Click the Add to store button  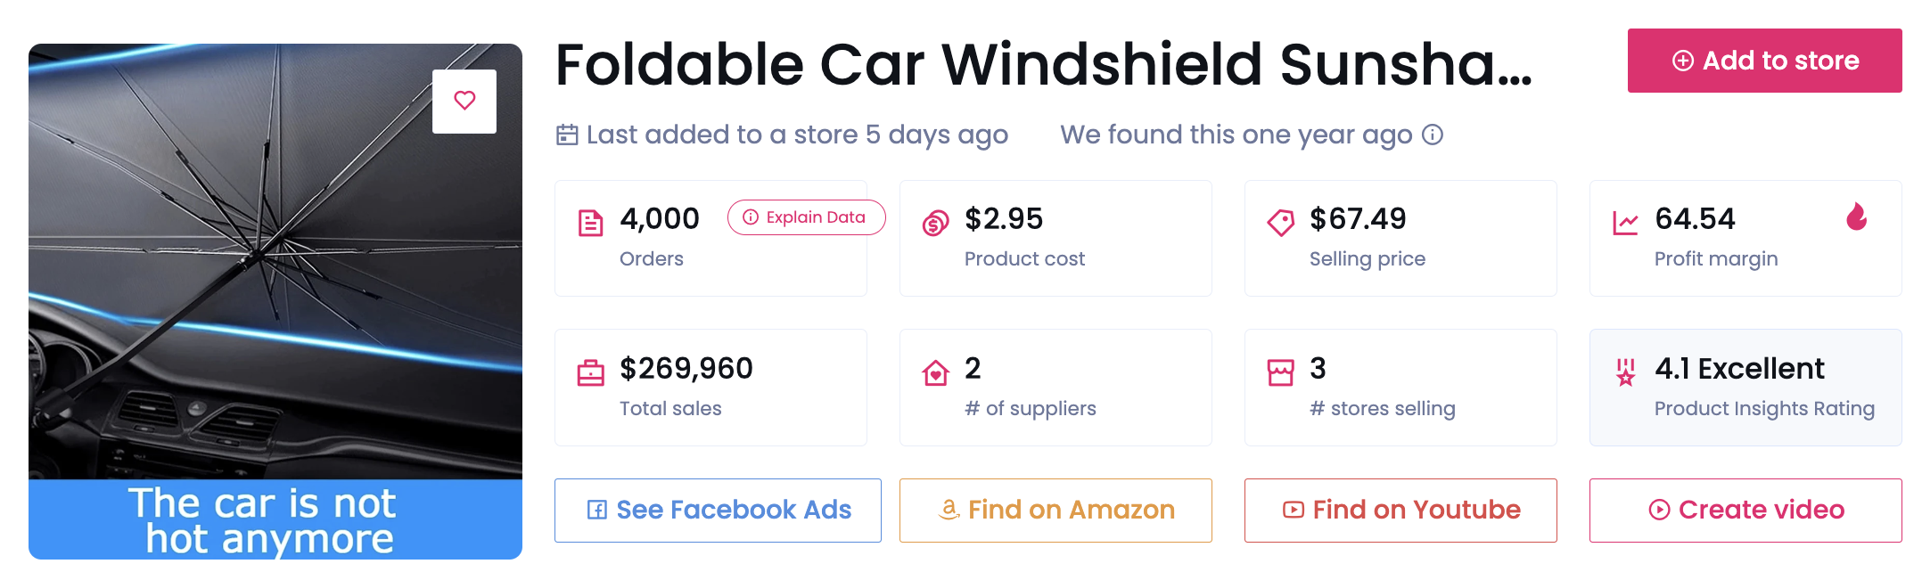point(1763,61)
